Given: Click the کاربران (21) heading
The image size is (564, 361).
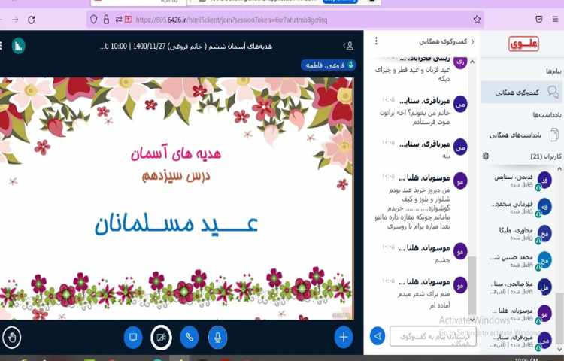Looking at the screenshot, I should [546, 156].
